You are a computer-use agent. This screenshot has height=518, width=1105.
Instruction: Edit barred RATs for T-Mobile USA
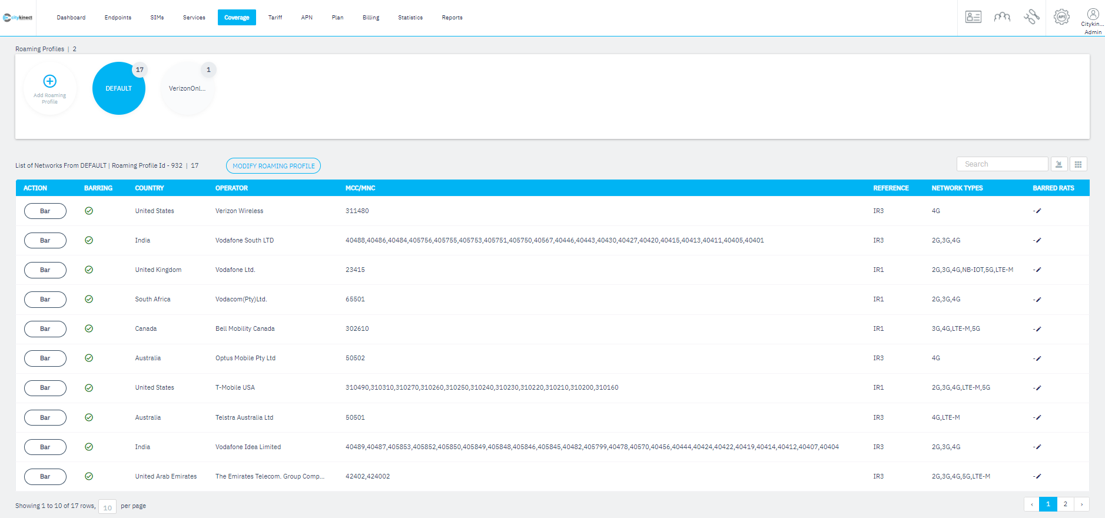[1037, 388]
